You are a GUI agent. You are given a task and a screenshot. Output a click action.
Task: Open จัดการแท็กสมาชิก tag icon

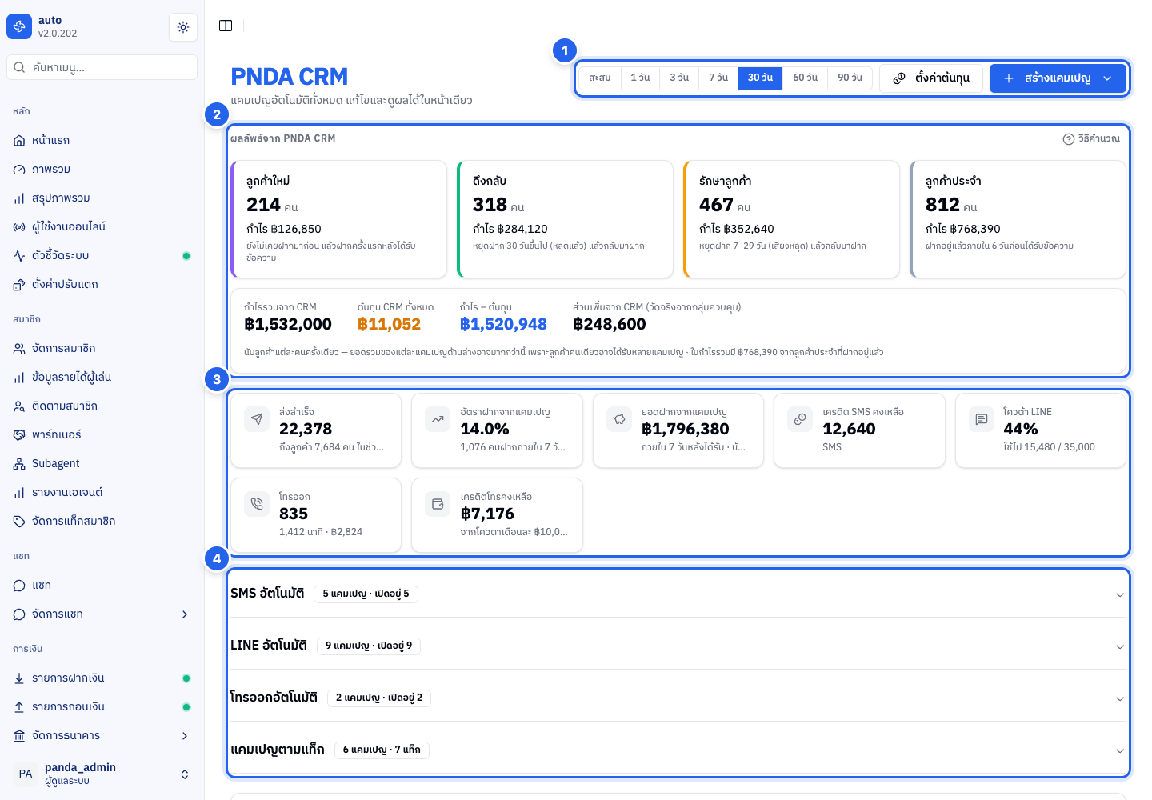(19, 522)
